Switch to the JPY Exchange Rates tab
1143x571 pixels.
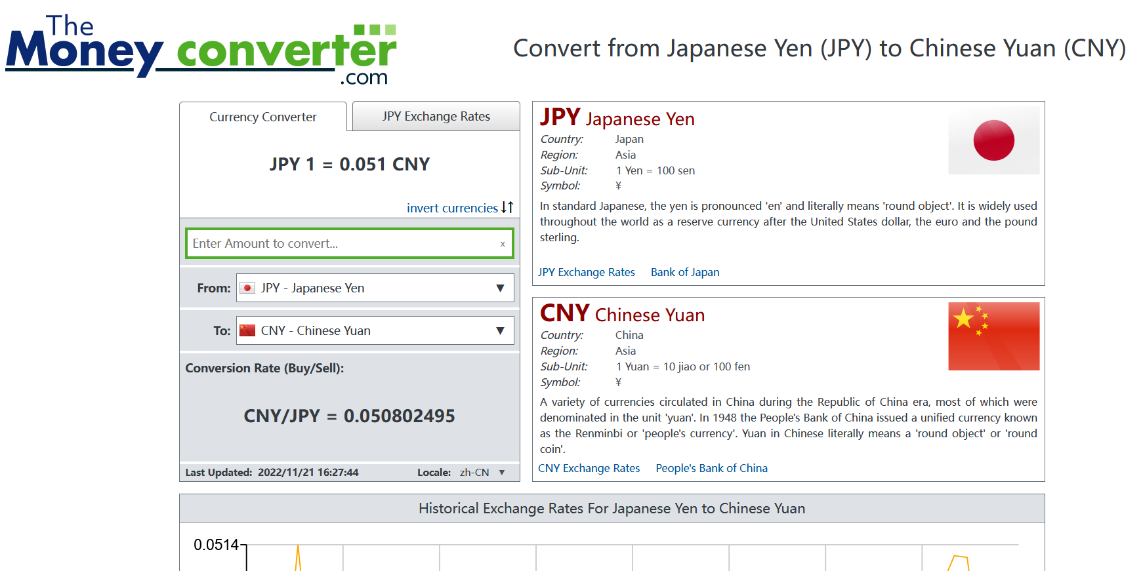click(x=436, y=116)
